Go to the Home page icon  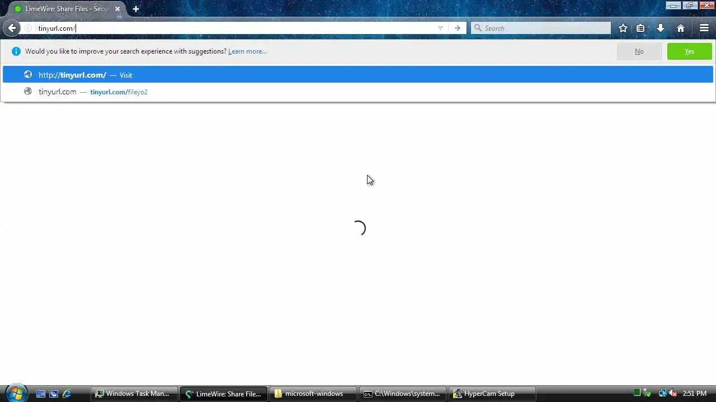pyautogui.click(x=681, y=28)
